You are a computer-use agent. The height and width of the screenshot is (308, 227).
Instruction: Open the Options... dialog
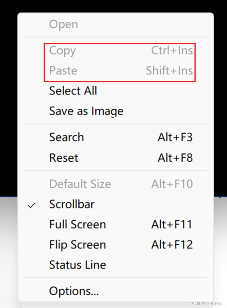[x=115, y=291]
